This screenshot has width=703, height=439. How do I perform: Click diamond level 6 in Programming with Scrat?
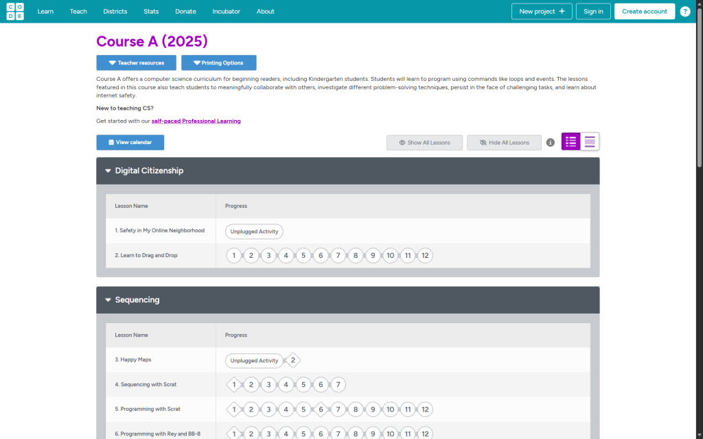(321, 410)
